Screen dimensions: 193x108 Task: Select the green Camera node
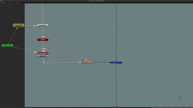(x=7, y=46)
